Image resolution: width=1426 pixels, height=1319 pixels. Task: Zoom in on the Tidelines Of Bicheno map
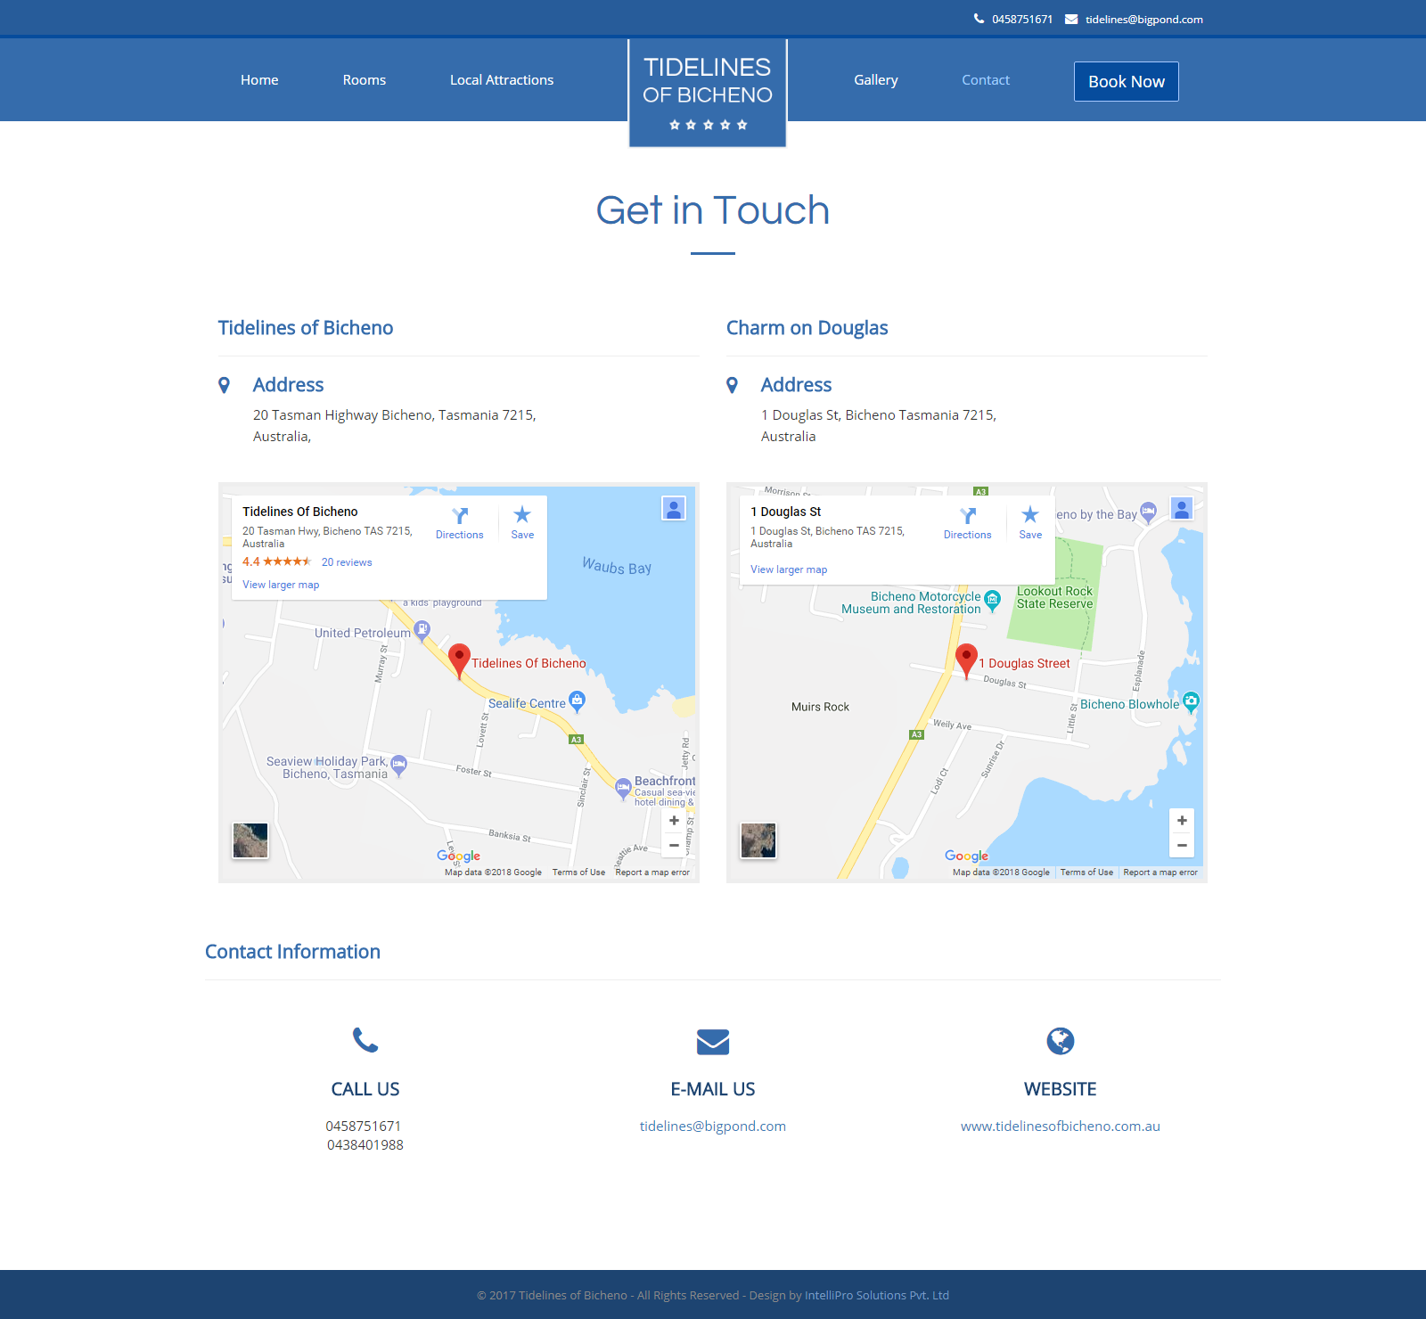tap(674, 821)
